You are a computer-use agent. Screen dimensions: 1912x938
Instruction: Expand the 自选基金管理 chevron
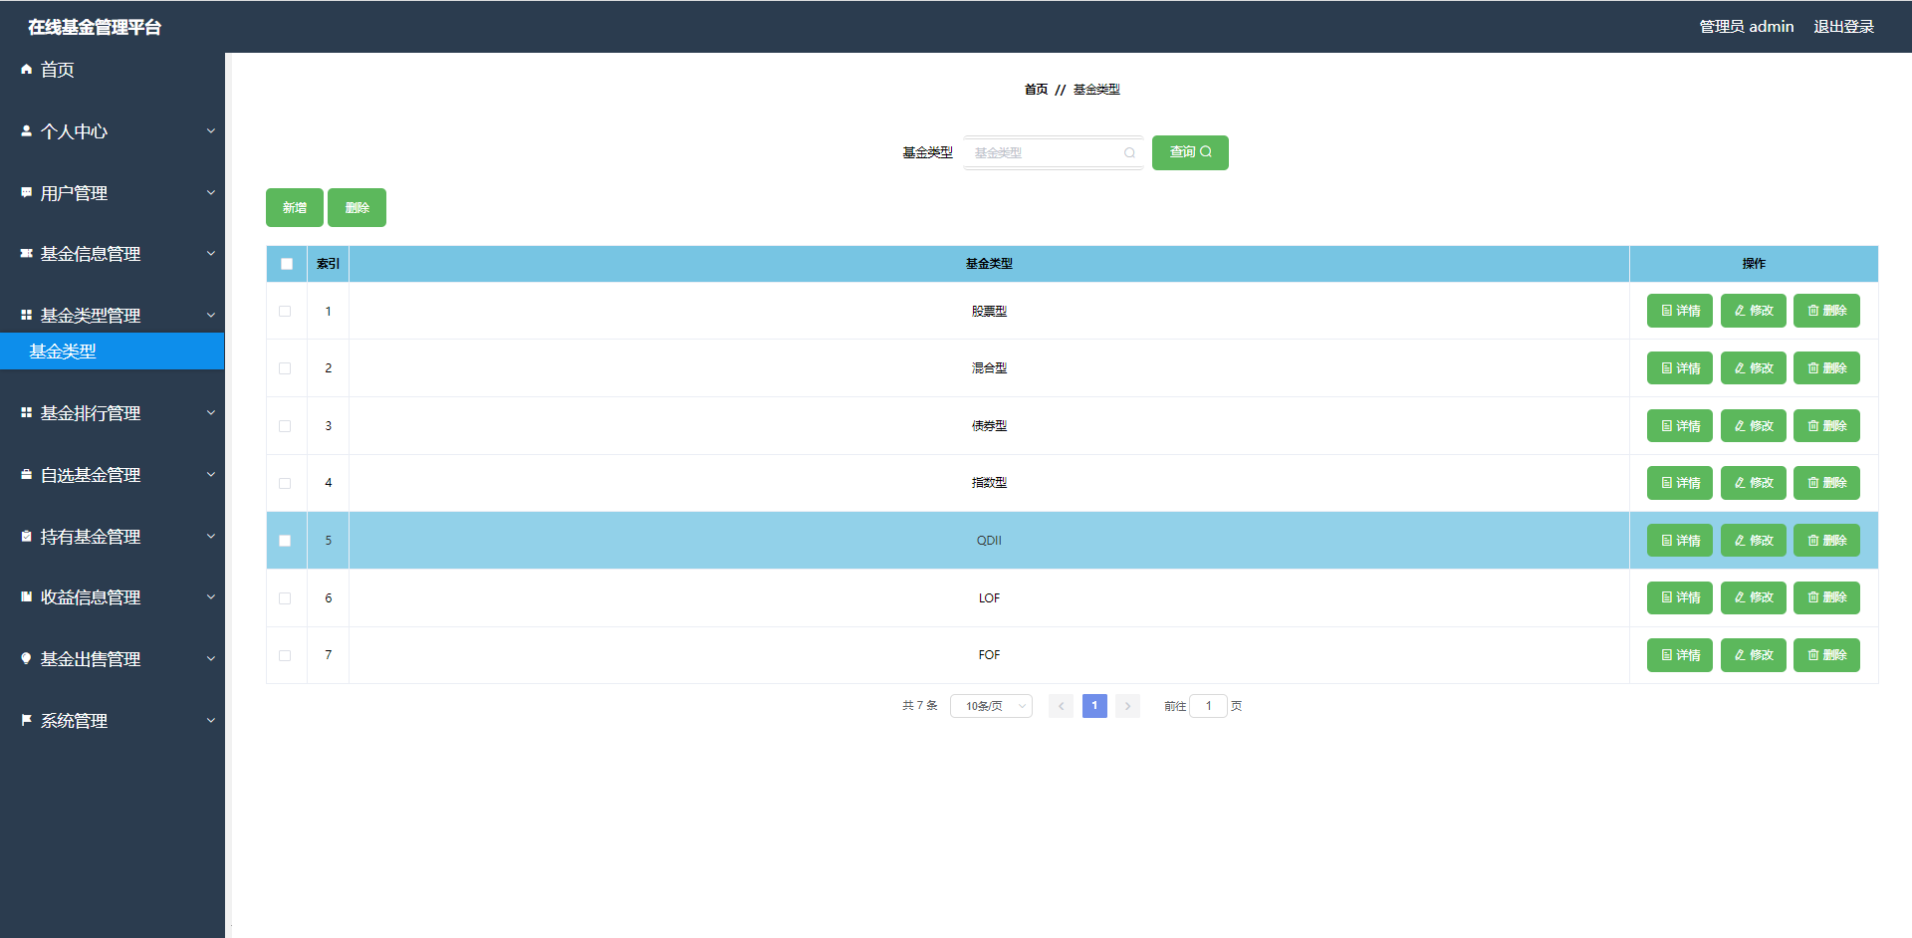click(x=210, y=474)
